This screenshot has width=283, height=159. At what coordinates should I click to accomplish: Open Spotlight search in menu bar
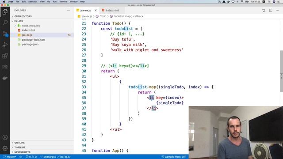click(x=269, y=2)
